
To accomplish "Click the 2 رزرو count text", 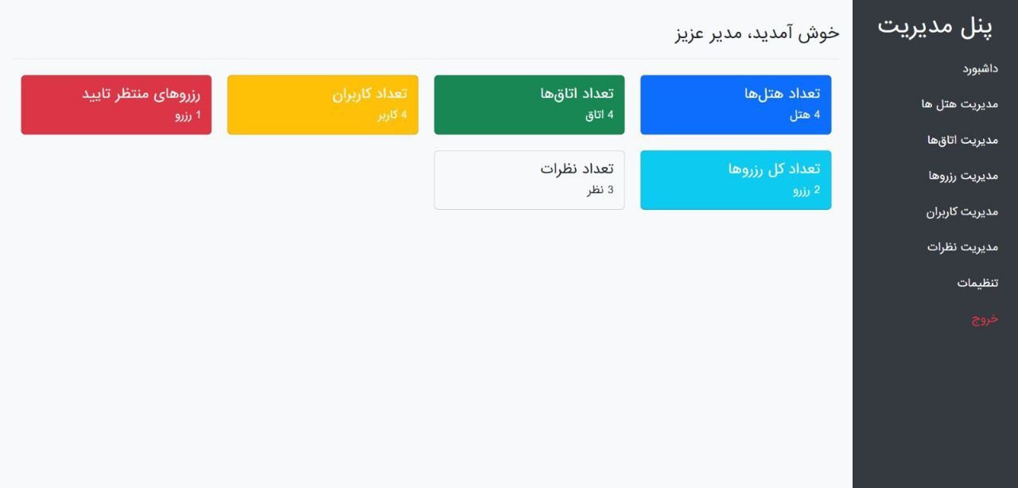I will pyautogui.click(x=806, y=190).
